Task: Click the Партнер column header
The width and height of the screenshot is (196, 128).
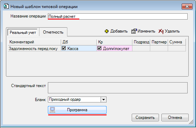Action: pos(159,42)
